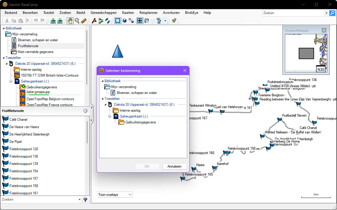
Task: Open the Kaarten menu
Action: (x=128, y=13)
